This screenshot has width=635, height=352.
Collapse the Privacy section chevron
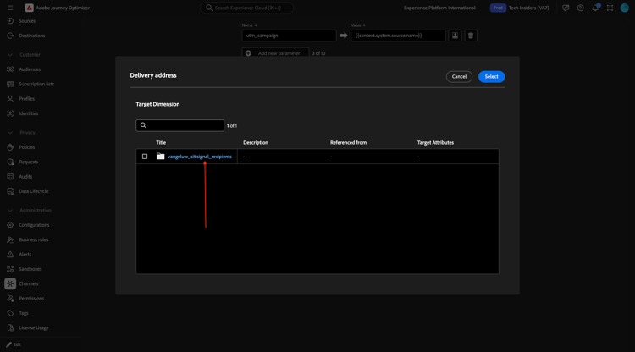click(10, 132)
